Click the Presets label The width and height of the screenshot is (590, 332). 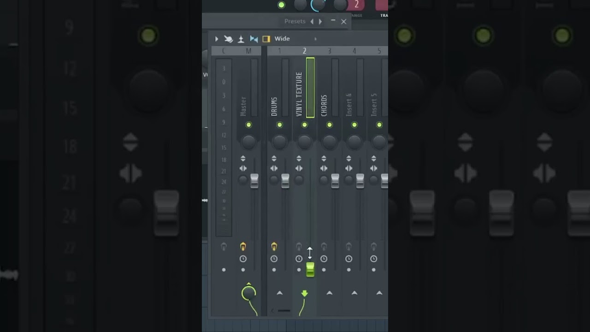point(295,21)
